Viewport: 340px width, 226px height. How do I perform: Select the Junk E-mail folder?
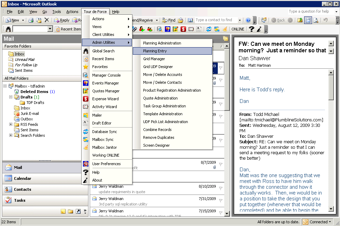pos(30,113)
